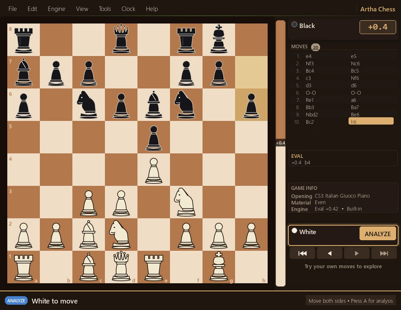Open the Engine menu
The image size is (401, 310).
(x=57, y=9)
